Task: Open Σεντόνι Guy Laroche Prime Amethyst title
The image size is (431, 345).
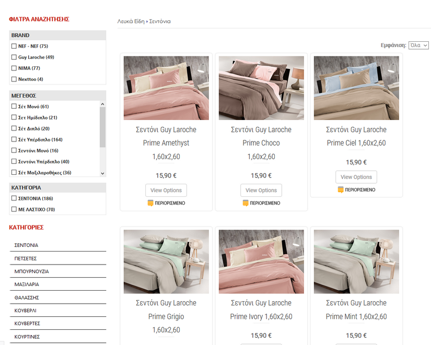Action: (166, 143)
